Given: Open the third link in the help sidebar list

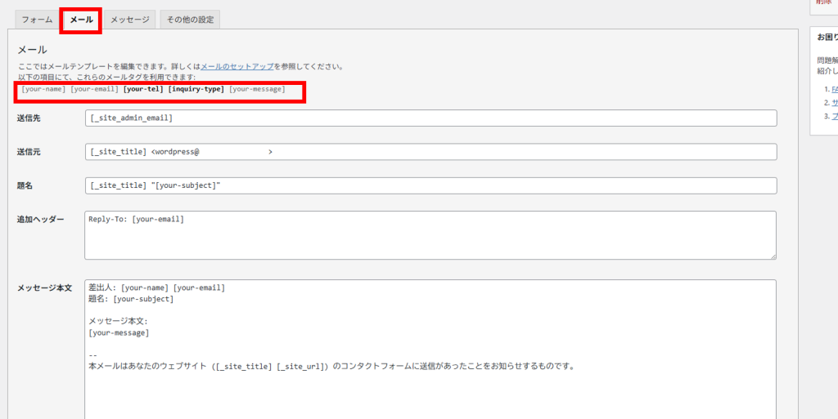Looking at the screenshot, I should [x=834, y=117].
